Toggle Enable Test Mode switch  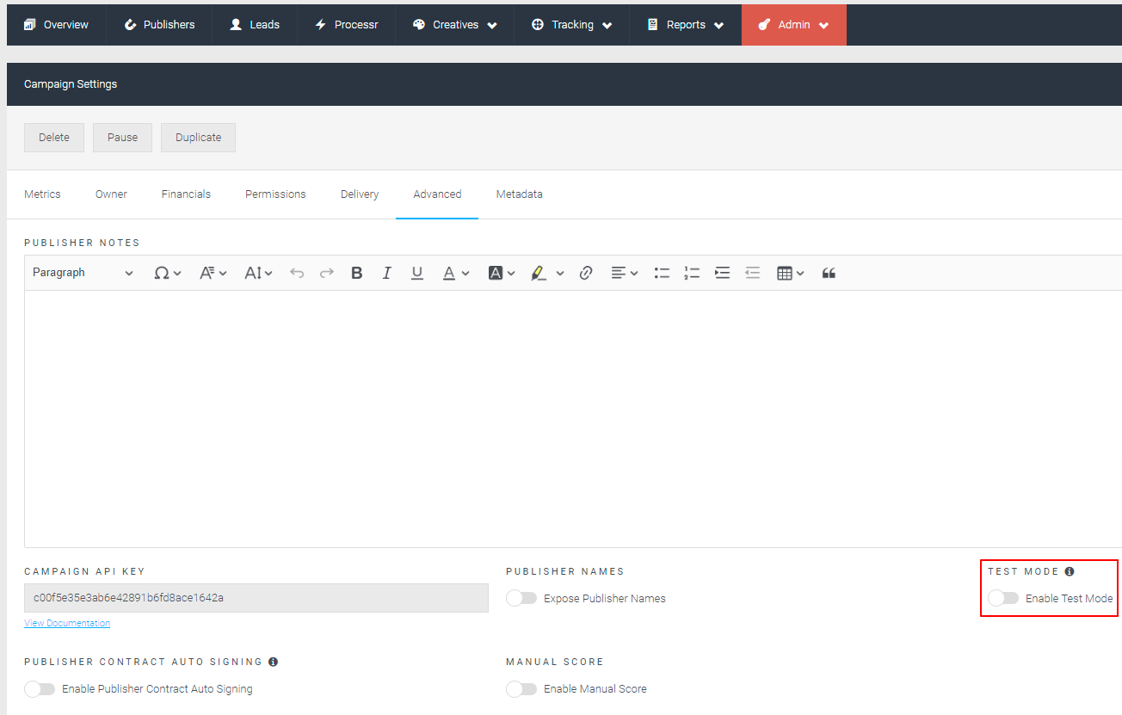pyautogui.click(x=1003, y=598)
